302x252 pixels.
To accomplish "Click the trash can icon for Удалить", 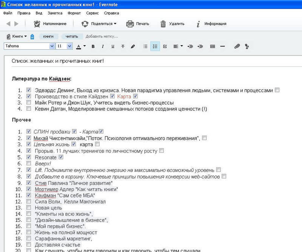I will click(x=163, y=24).
